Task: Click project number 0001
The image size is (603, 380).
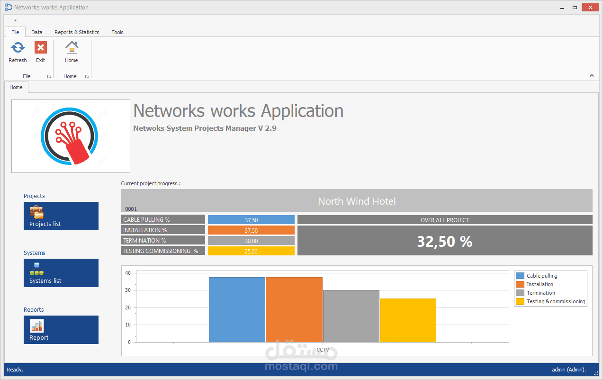Action: [131, 209]
